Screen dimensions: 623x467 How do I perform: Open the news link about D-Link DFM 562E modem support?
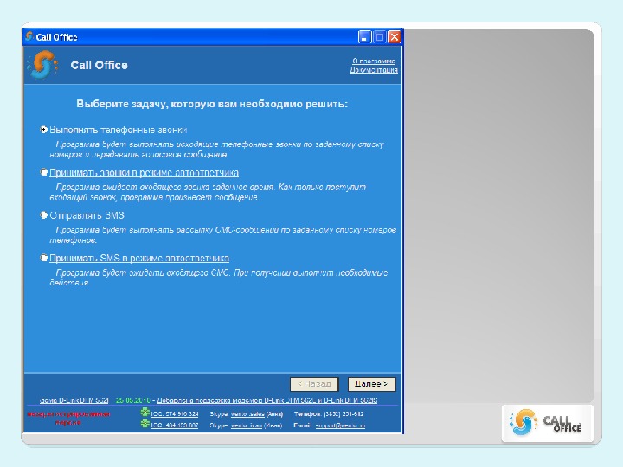coord(267,400)
